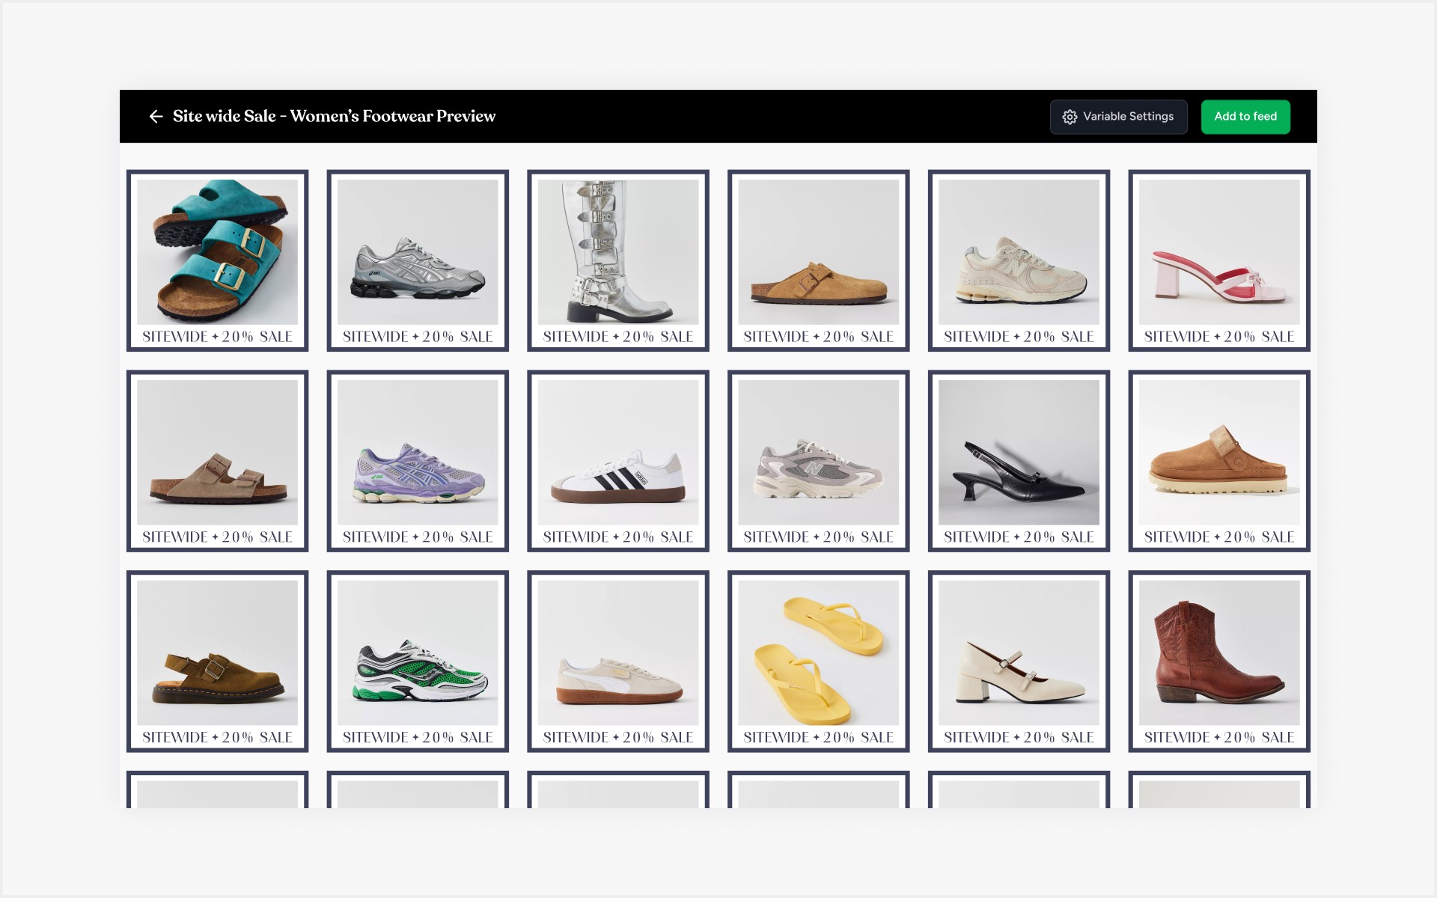
Task: Open the taupe two-strap sandal tile
Action: [217, 453]
